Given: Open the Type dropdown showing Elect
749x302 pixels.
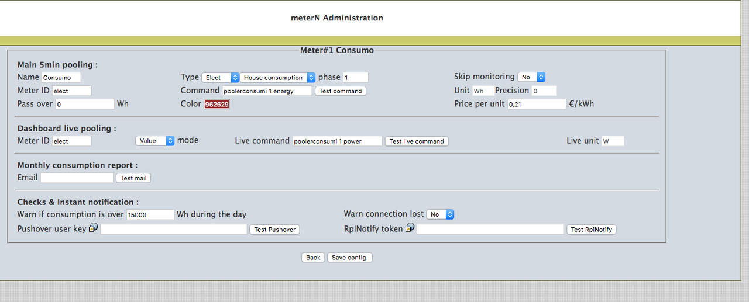Looking at the screenshot, I should (220, 78).
